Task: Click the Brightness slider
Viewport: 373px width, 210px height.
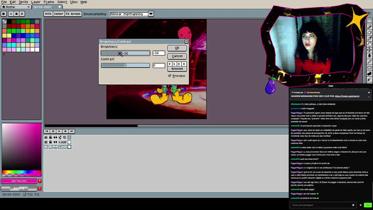Action: pos(125,53)
